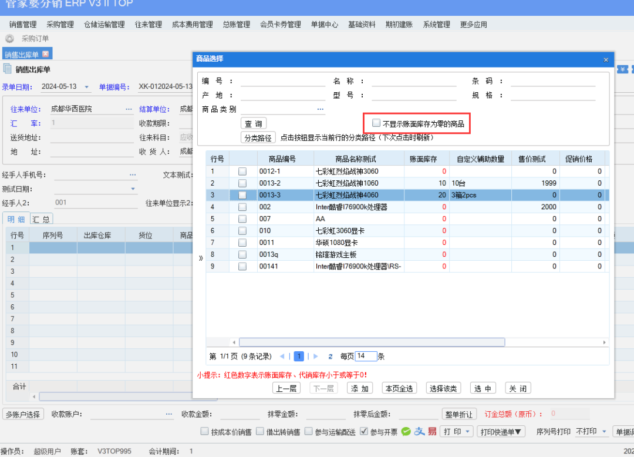Sort by 账面库存 column header

427,159
